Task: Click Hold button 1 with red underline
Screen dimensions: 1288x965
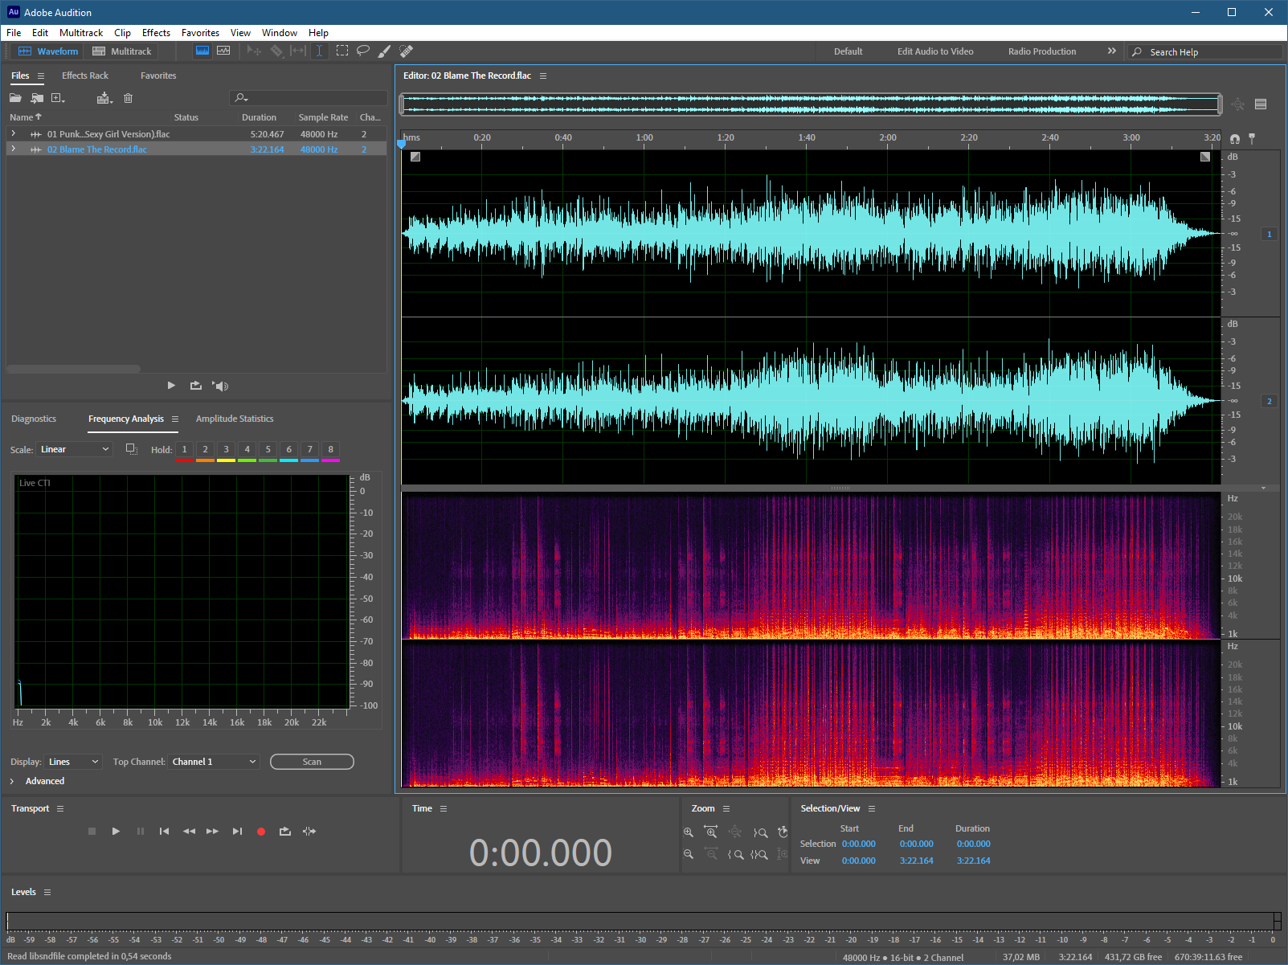Action: [x=184, y=449]
